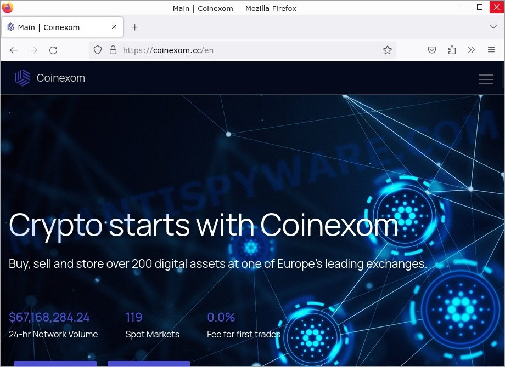505x367 pixels.
Task: Click the Coinexom logo icon
Action: (23, 78)
